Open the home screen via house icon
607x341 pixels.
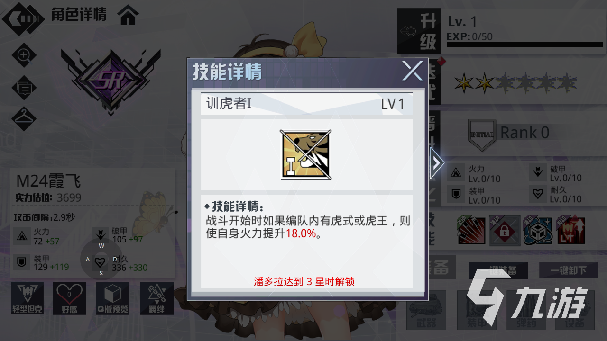(x=129, y=15)
